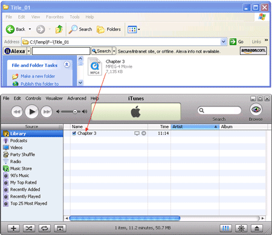Open the iTunes Advanced menu
Screen dimensions: 272x235
pos(77,98)
